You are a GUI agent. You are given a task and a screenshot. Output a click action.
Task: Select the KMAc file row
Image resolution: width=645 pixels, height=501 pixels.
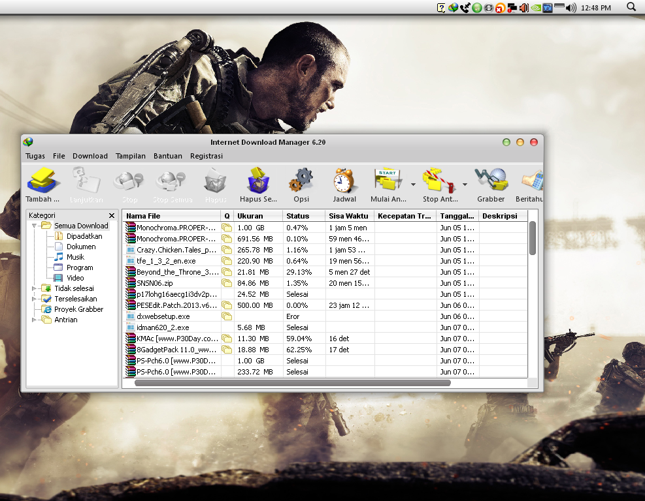click(x=325, y=339)
